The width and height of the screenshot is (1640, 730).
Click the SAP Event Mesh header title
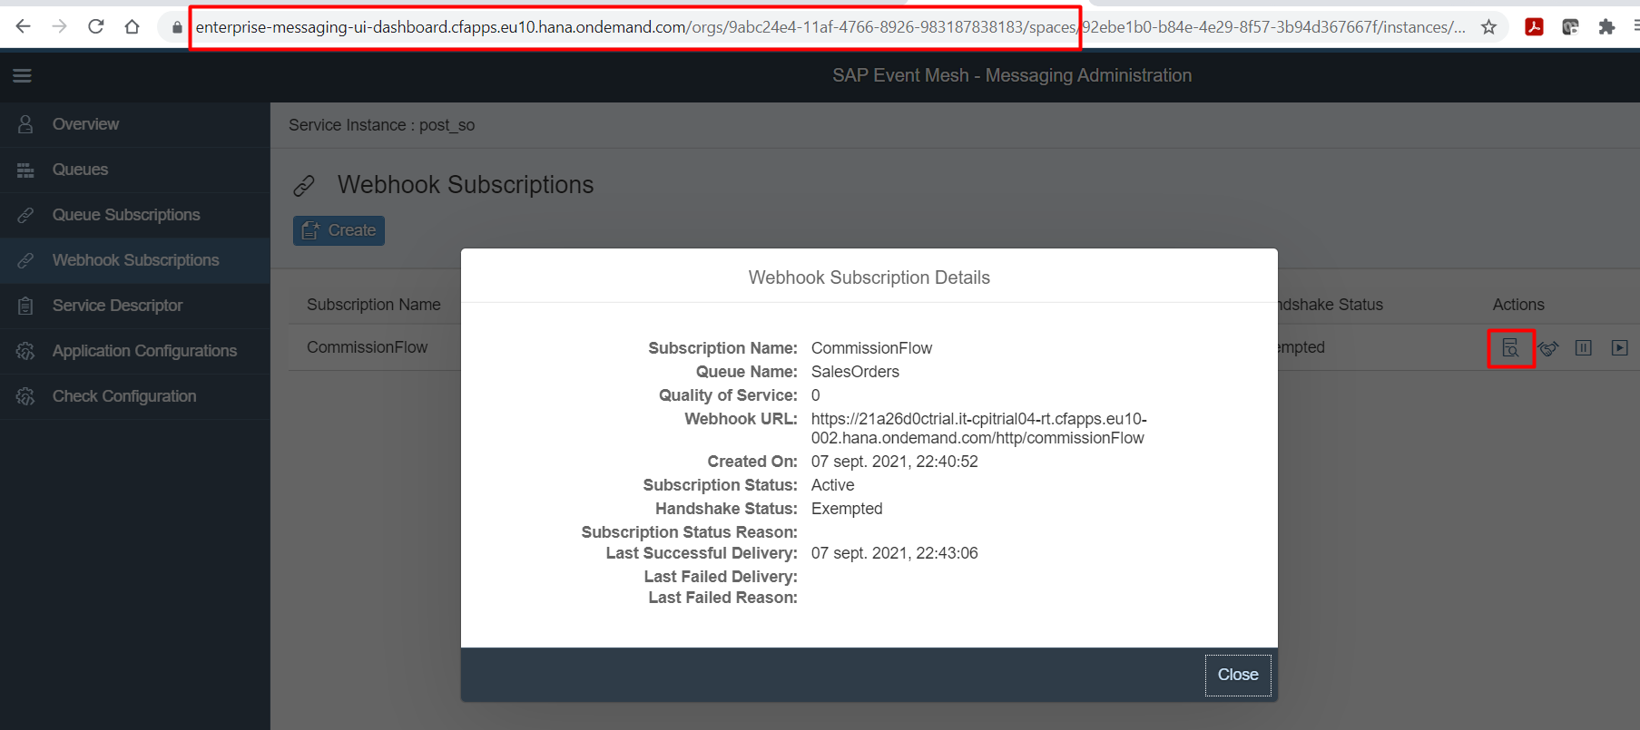point(1012,75)
